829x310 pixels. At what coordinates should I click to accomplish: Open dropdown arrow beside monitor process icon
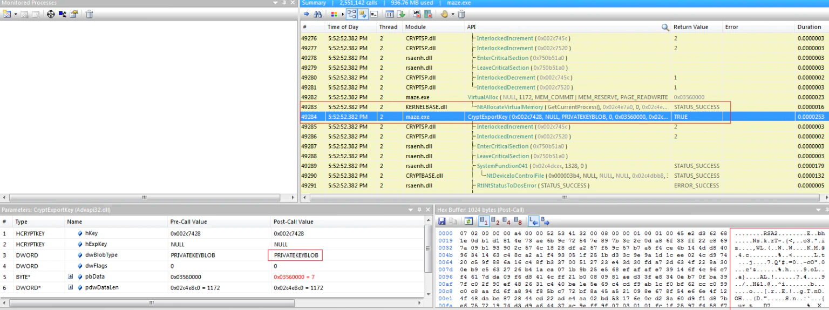click(16, 14)
